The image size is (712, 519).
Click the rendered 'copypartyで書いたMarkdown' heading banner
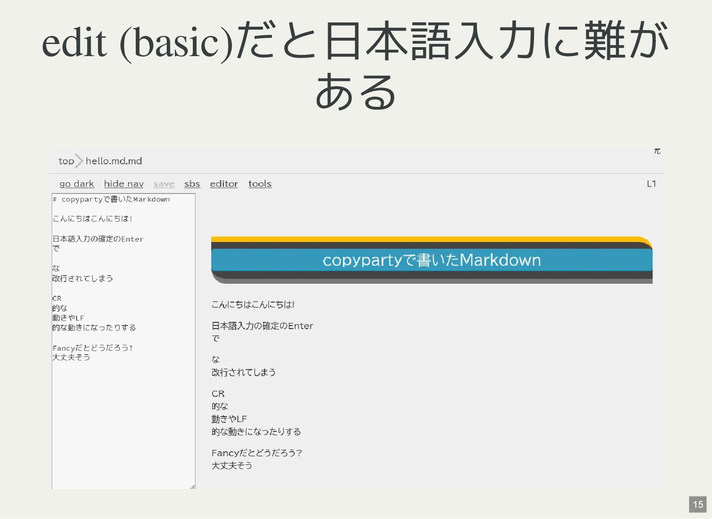coord(432,260)
